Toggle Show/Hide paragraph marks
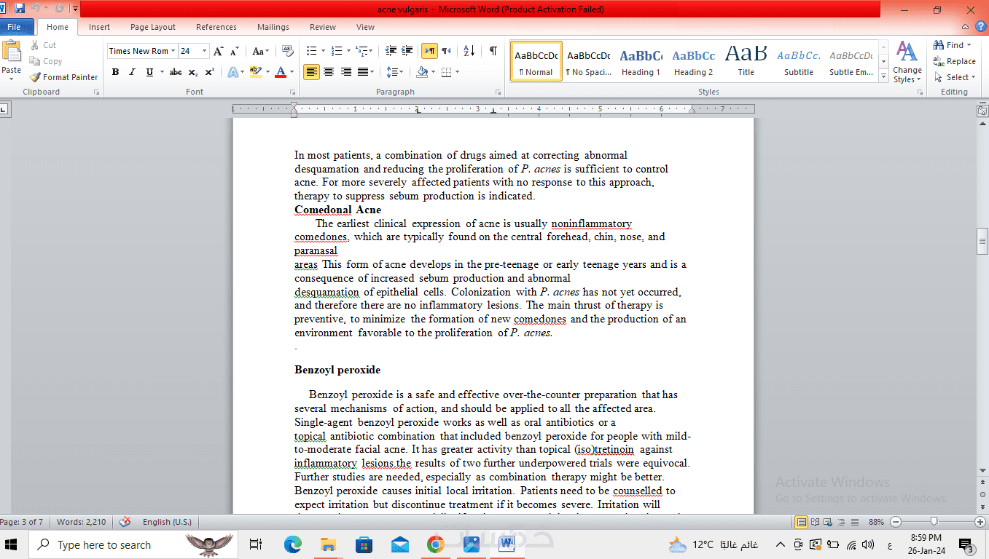 (x=493, y=51)
